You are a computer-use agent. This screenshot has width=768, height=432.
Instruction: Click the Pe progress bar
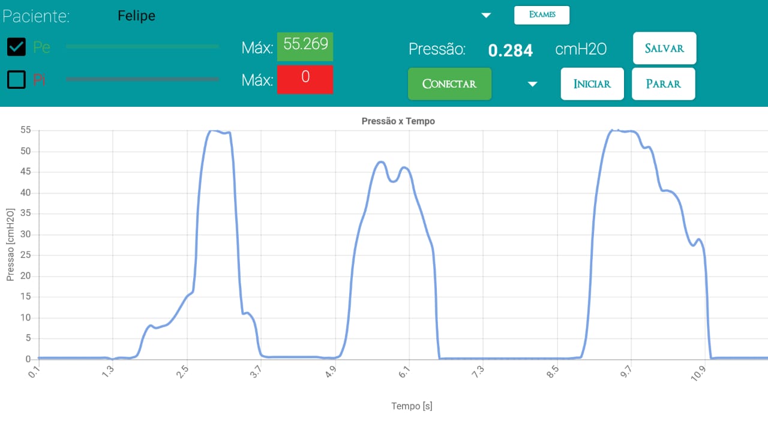[142, 46]
